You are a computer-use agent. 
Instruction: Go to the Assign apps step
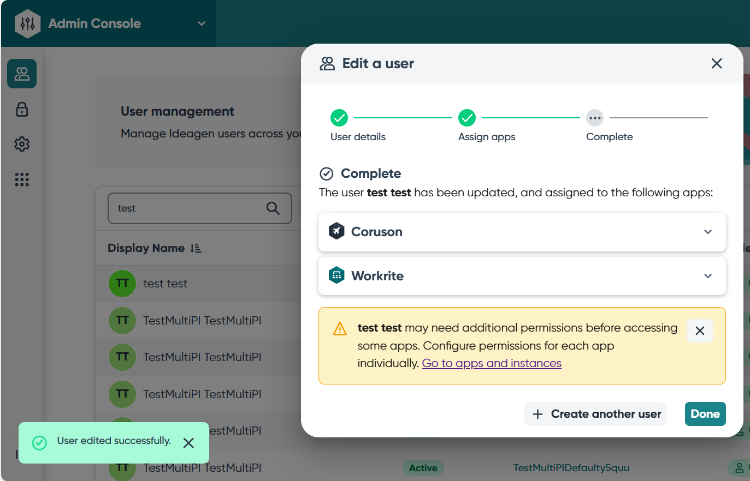coord(467,118)
